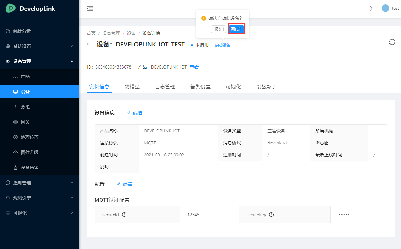Go to 设备 in breadcrumb
The image size is (401, 249).
point(131,33)
